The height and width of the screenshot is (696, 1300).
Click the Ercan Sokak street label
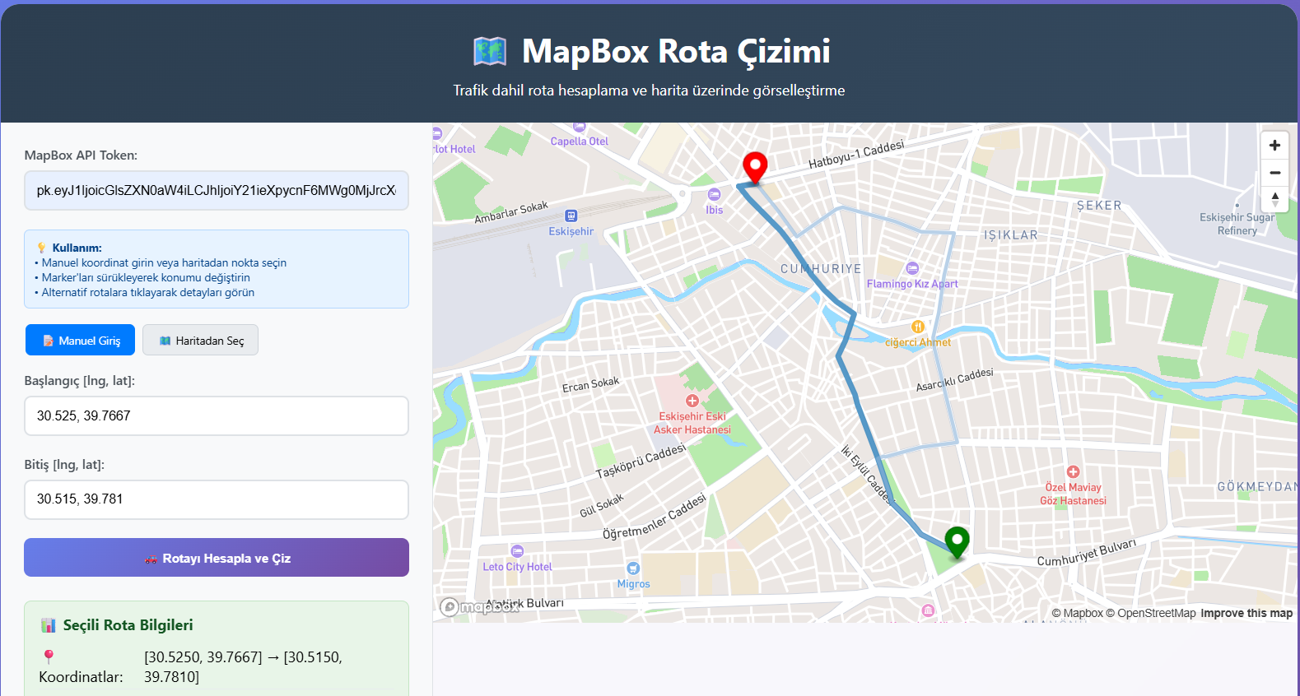click(590, 384)
